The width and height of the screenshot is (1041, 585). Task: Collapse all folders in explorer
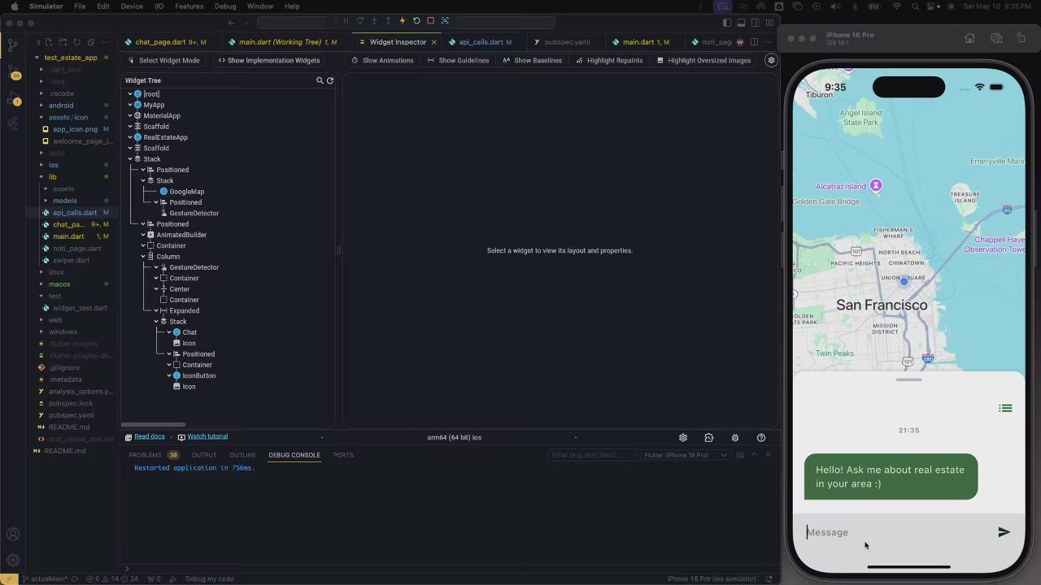[x=91, y=42]
